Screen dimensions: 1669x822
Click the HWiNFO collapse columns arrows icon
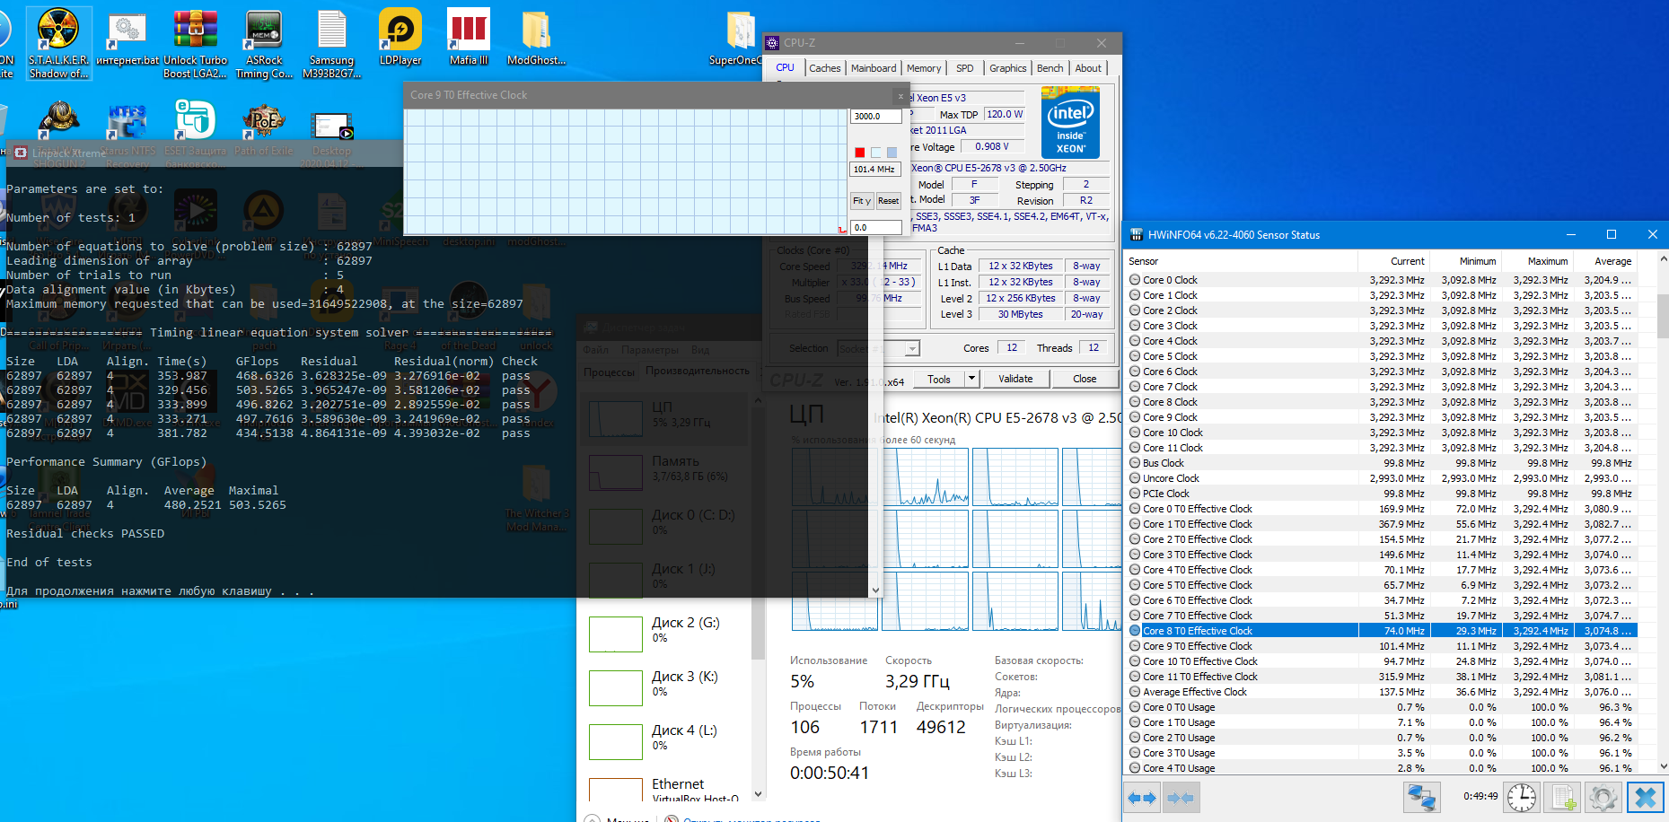pyautogui.click(x=1181, y=797)
